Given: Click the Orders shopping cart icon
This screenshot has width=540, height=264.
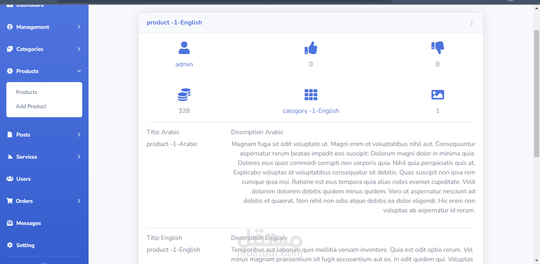Looking at the screenshot, I should click(x=9, y=201).
